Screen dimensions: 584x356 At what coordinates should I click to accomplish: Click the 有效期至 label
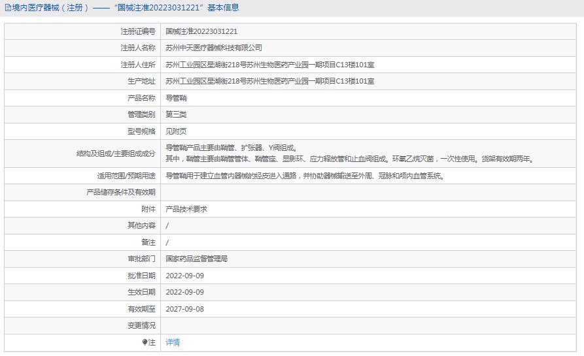coord(141,309)
